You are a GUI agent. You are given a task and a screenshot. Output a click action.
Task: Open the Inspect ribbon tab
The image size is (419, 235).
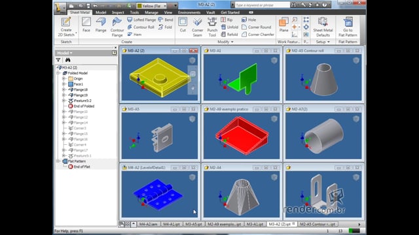pyautogui.click(x=118, y=12)
